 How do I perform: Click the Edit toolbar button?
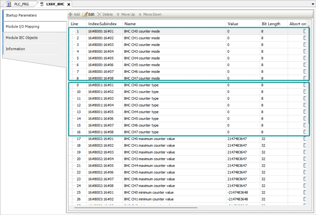[89, 14]
